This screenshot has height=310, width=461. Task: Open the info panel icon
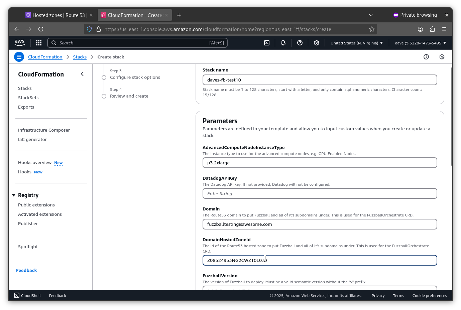[x=426, y=57]
